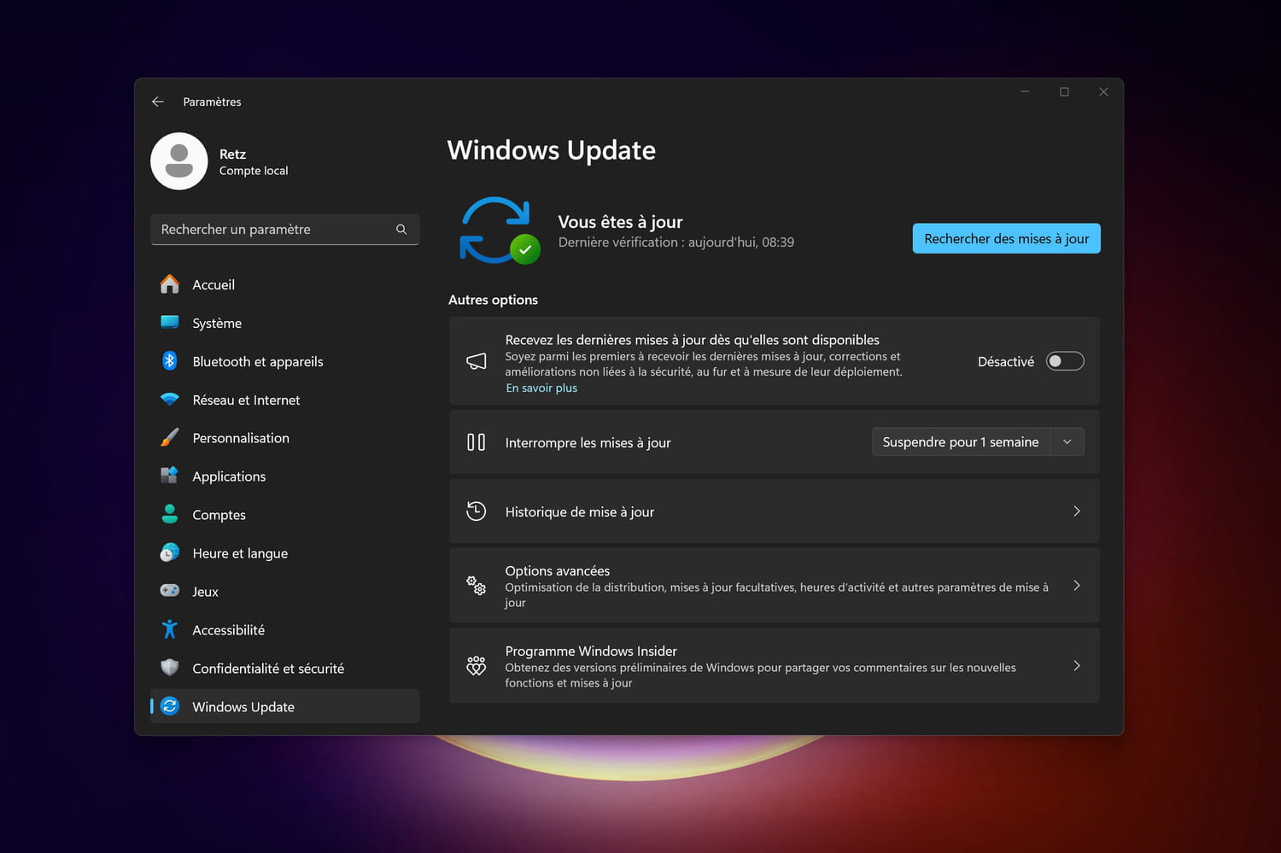Open the Suspendre pour 1 semaine dropdown arrow
The image size is (1281, 853).
tap(1067, 442)
